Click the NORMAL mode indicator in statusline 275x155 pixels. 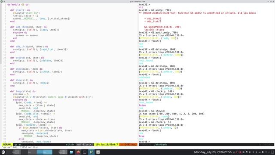click(7, 145)
